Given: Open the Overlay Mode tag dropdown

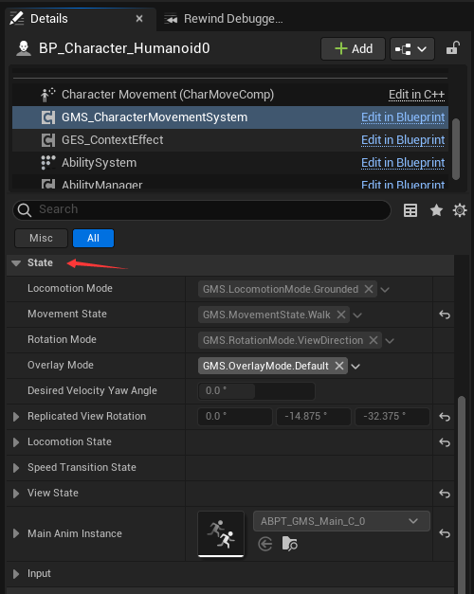Looking at the screenshot, I should [355, 367].
